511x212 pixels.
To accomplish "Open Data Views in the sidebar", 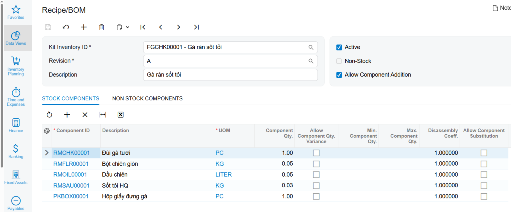I will (16, 38).
